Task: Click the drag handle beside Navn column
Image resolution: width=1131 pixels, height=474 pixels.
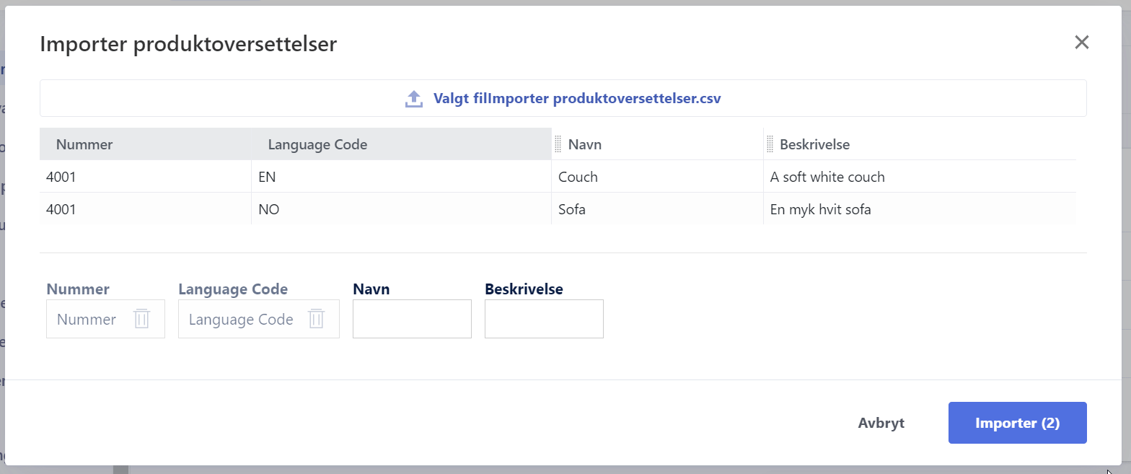Action: pyautogui.click(x=558, y=144)
